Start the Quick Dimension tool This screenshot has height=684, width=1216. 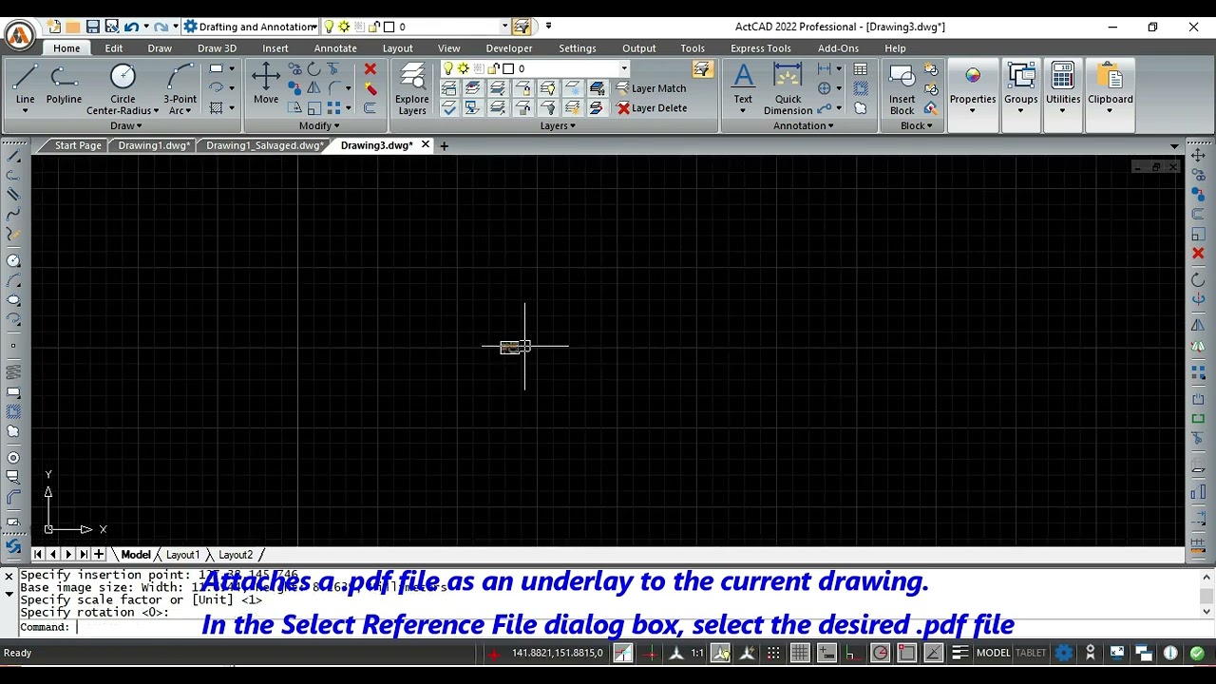pyautogui.click(x=788, y=89)
